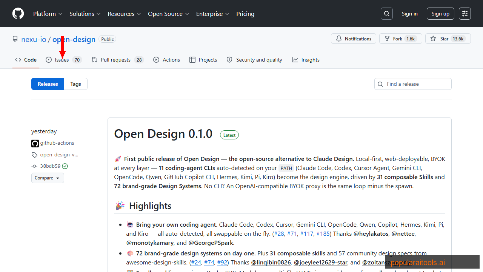Open pull request #117 link
Image resolution: width=483 pixels, height=272 pixels.
coord(307,233)
